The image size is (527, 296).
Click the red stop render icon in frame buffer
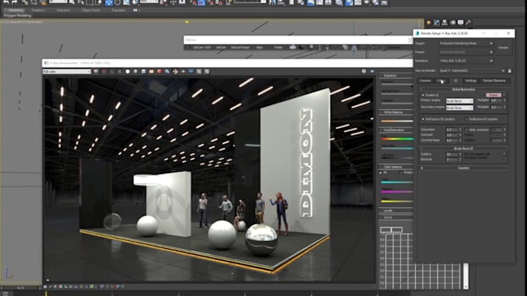pos(159,71)
